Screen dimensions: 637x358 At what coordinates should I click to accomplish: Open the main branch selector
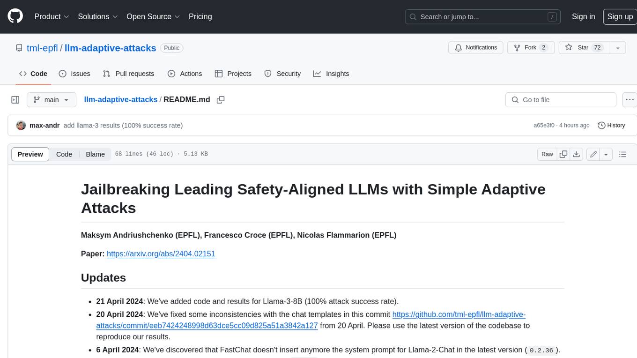point(52,100)
